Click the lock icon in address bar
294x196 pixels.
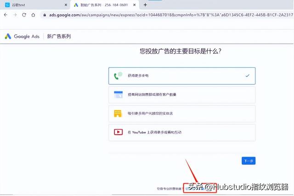[45, 15]
